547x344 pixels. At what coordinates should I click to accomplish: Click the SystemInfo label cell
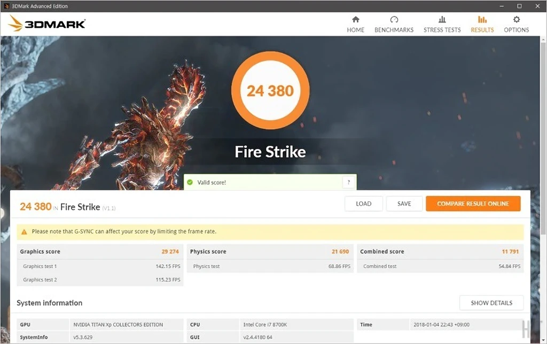[43, 338]
